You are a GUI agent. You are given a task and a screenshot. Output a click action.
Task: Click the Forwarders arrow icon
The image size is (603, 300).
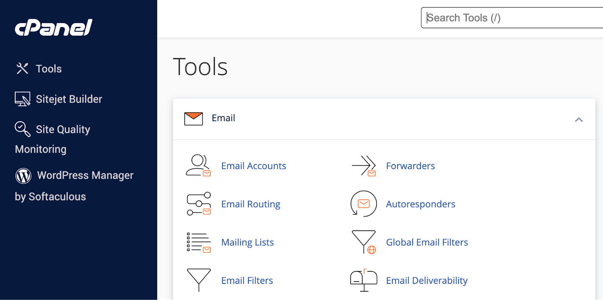(x=364, y=166)
